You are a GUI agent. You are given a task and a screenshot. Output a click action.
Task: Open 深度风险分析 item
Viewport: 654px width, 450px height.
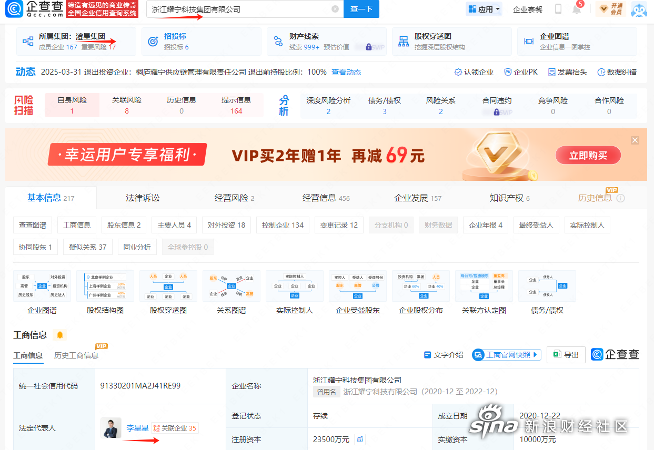328,105
